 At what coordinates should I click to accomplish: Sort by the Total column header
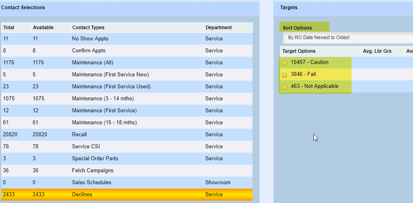[9, 28]
